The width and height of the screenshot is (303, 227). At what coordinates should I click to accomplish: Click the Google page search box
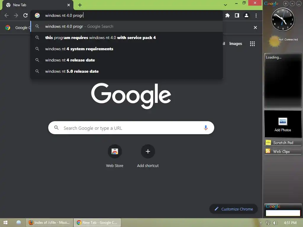[x=131, y=128]
